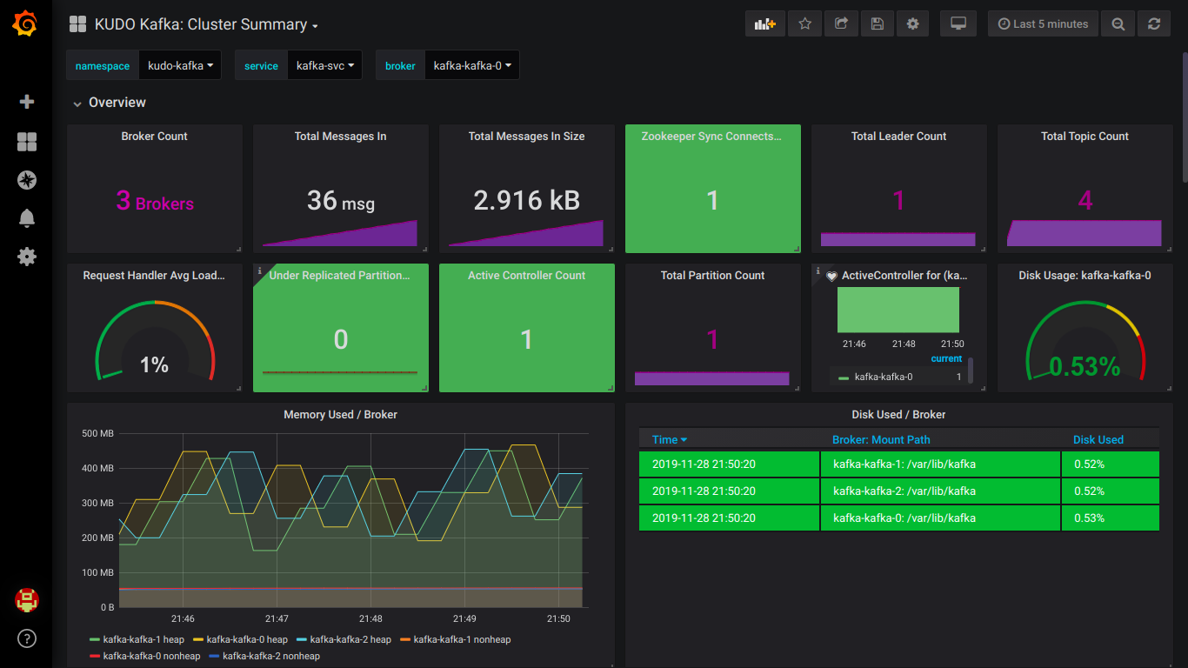Open the Disk Used / Broker panel menu
Viewport: 1188px width, 668px height.
898,415
